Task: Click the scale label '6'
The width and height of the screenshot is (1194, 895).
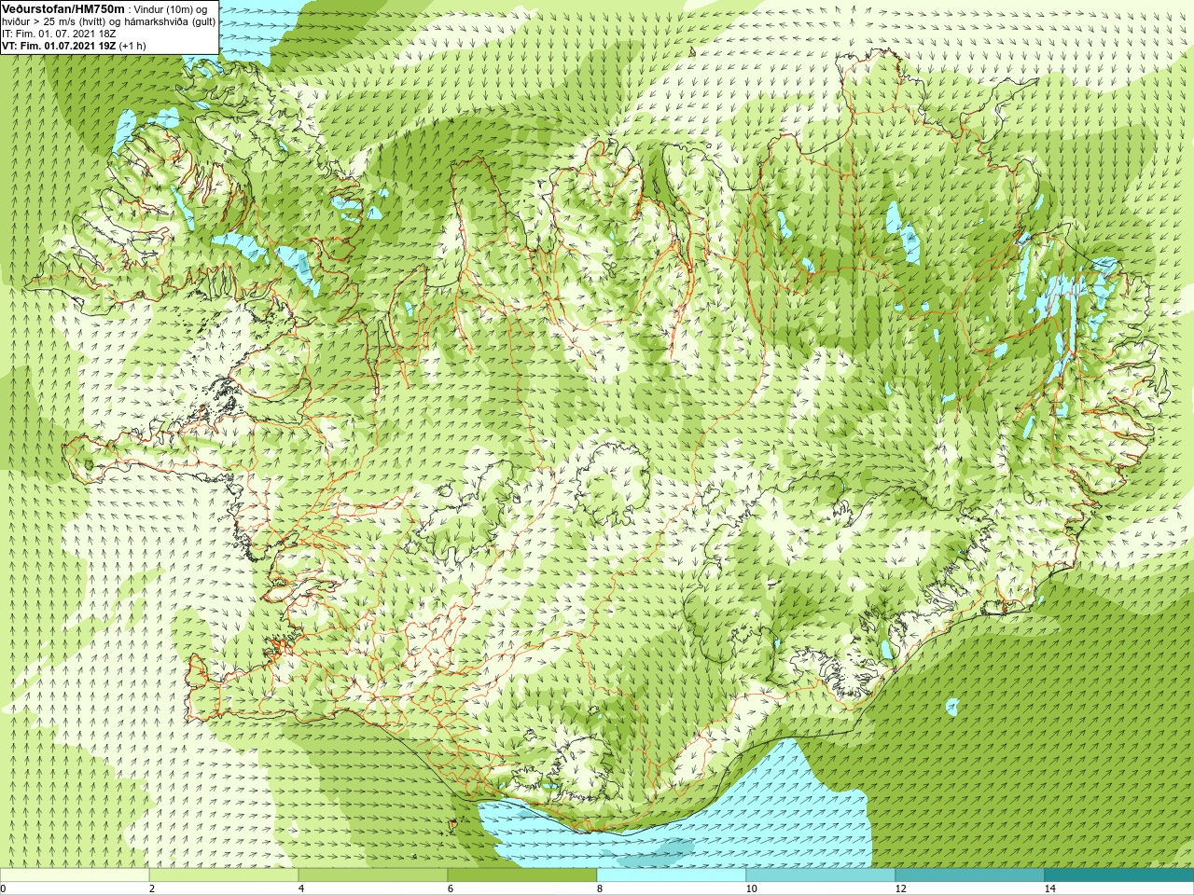Action: 451,888
